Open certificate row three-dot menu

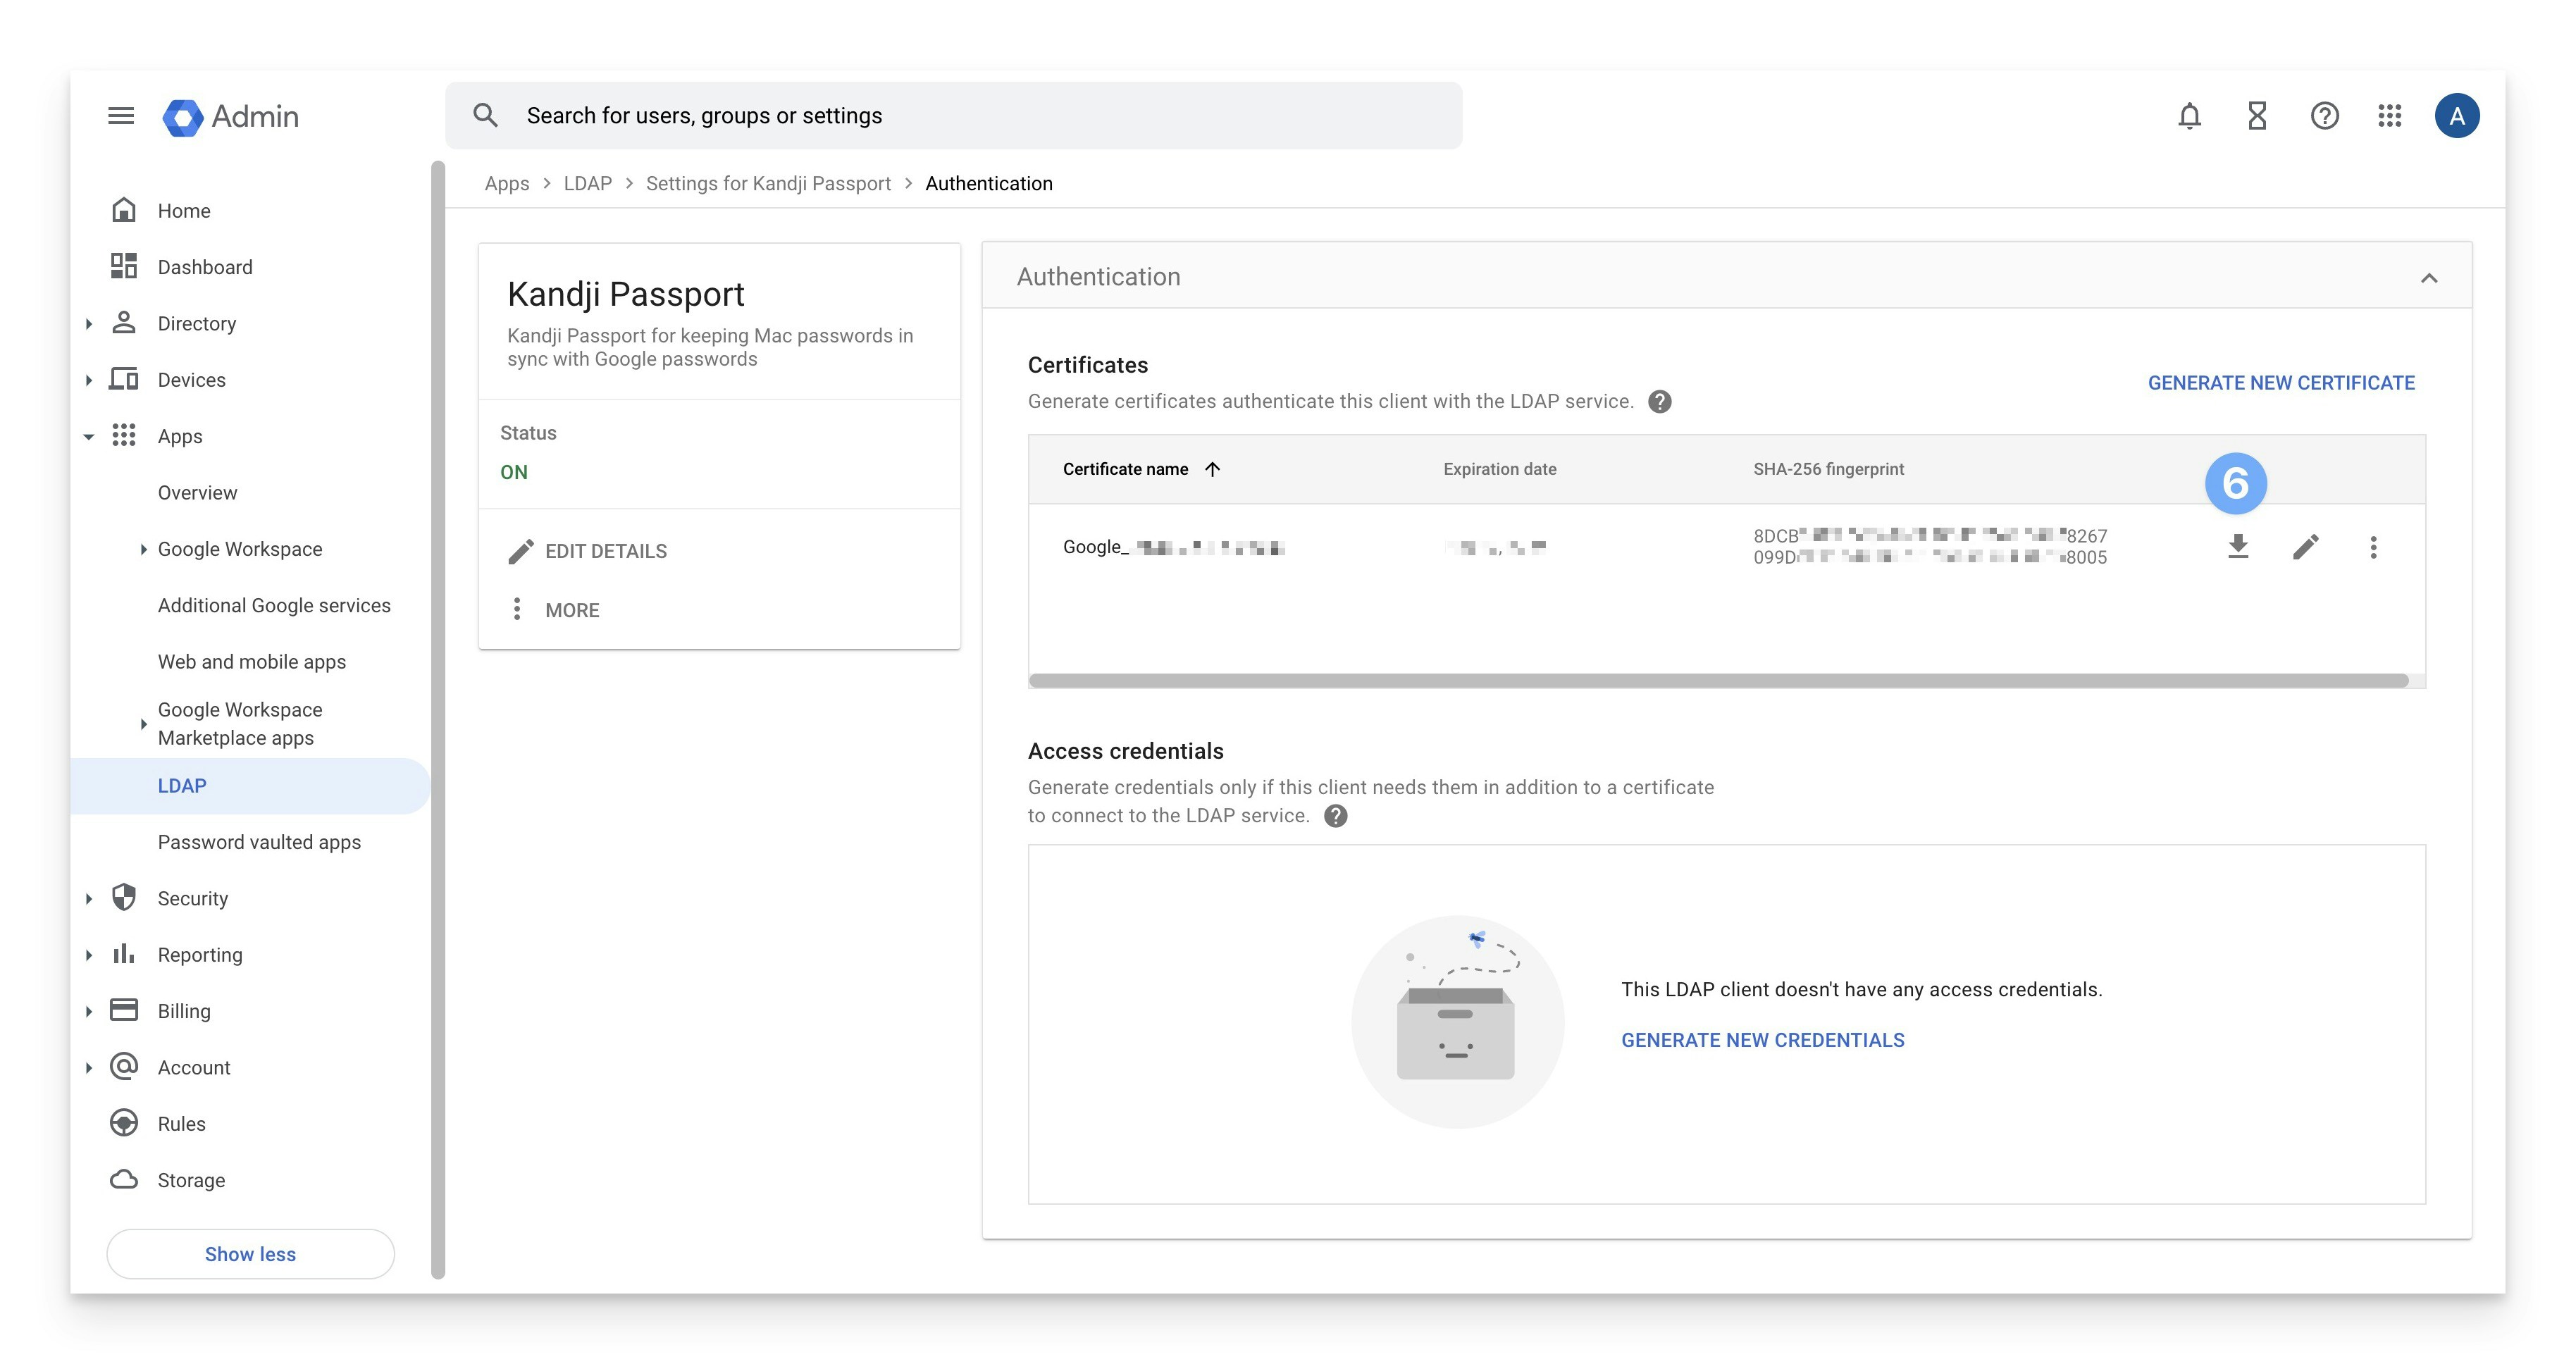tap(2373, 547)
